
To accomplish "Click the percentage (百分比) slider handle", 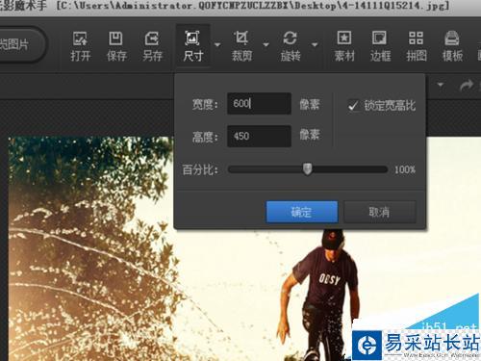I will pyautogui.click(x=307, y=168).
